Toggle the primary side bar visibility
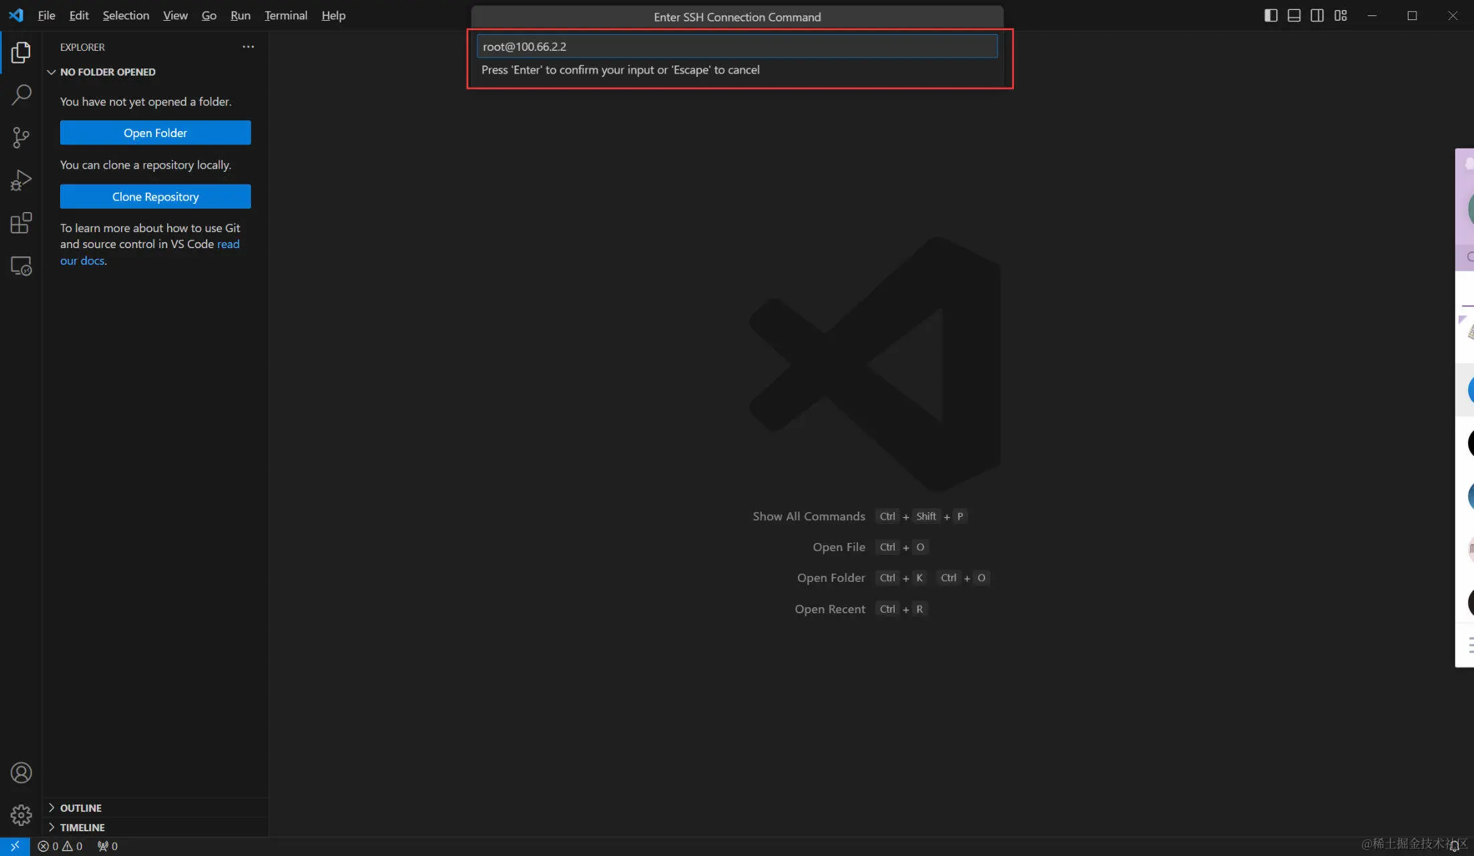This screenshot has width=1474, height=856. [x=1271, y=15]
